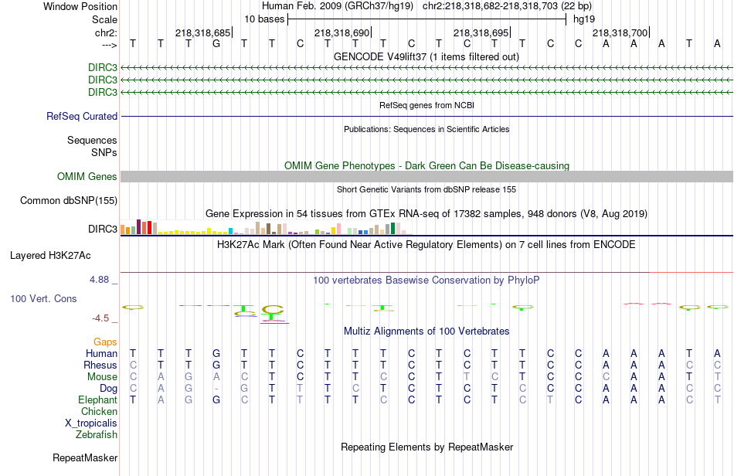
Task: Select the Chicken alignment row label
Action: [x=99, y=411]
